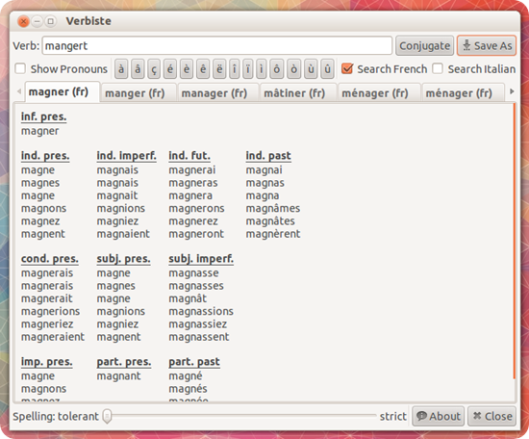529x439 pixels.
Task: Open the About dialog
Action: pyautogui.click(x=439, y=416)
